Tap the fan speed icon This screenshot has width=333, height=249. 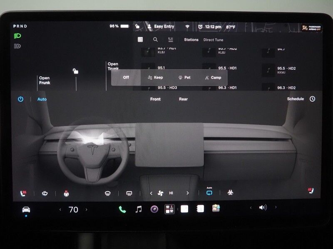tap(161, 193)
